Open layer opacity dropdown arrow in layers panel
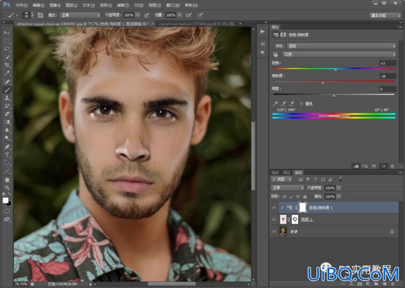This screenshot has width=405, height=288. [x=339, y=188]
